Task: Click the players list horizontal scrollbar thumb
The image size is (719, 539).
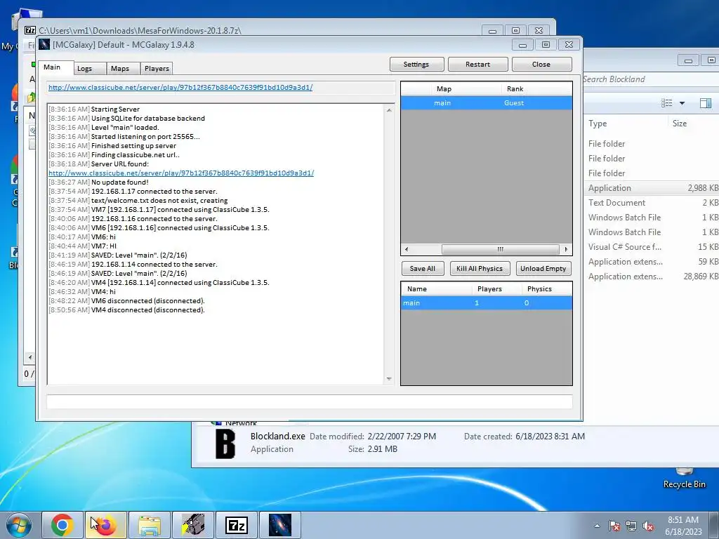Action: tap(500, 249)
